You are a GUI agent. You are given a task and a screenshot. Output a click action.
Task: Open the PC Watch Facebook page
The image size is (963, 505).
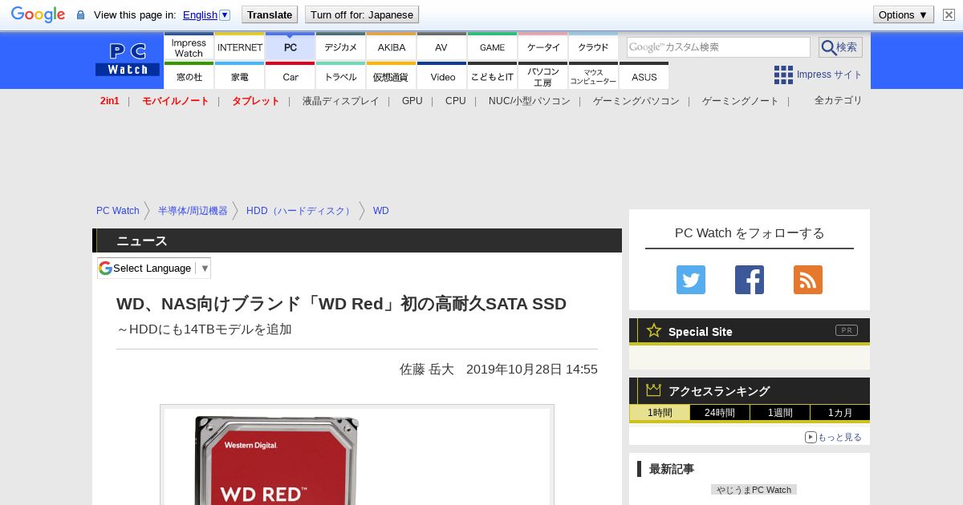750,280
